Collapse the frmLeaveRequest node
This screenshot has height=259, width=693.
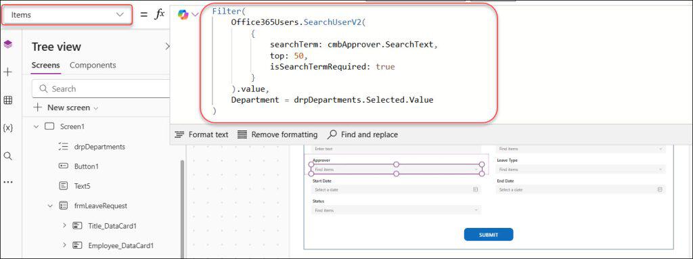point(50,206)
